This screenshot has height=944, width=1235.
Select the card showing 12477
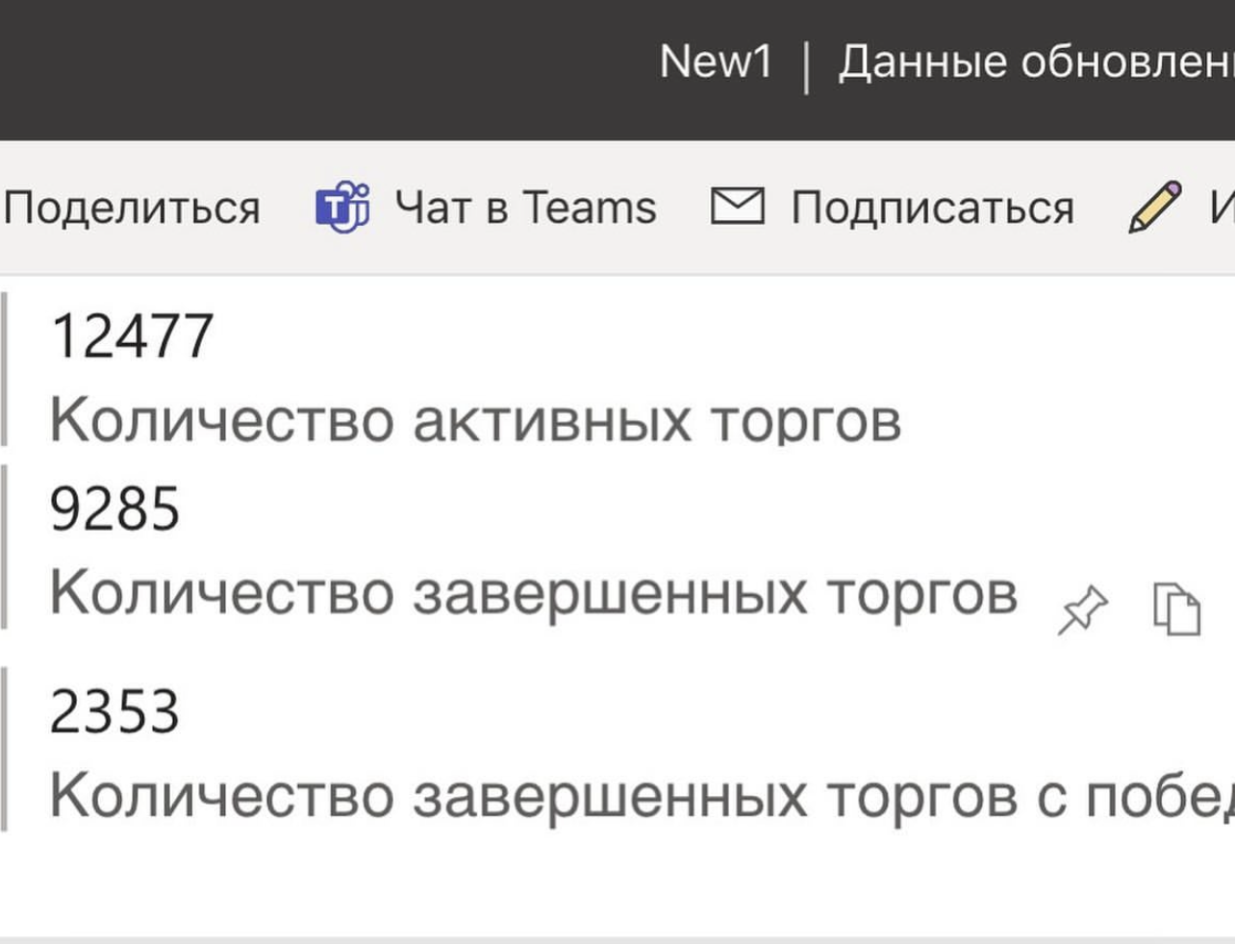(x=289, y=375)
